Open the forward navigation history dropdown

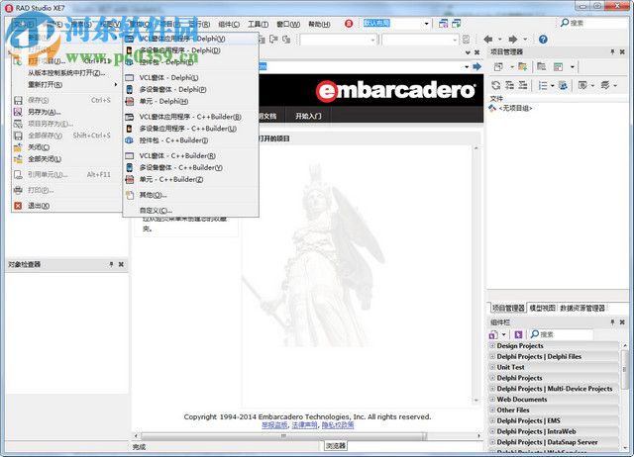525,40
